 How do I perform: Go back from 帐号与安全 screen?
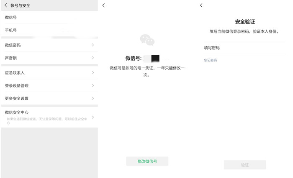(6, 5)
